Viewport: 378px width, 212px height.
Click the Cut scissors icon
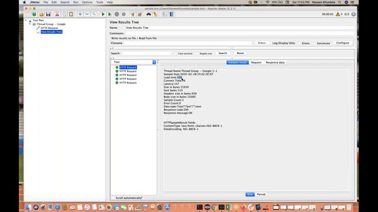coord(57,14)
